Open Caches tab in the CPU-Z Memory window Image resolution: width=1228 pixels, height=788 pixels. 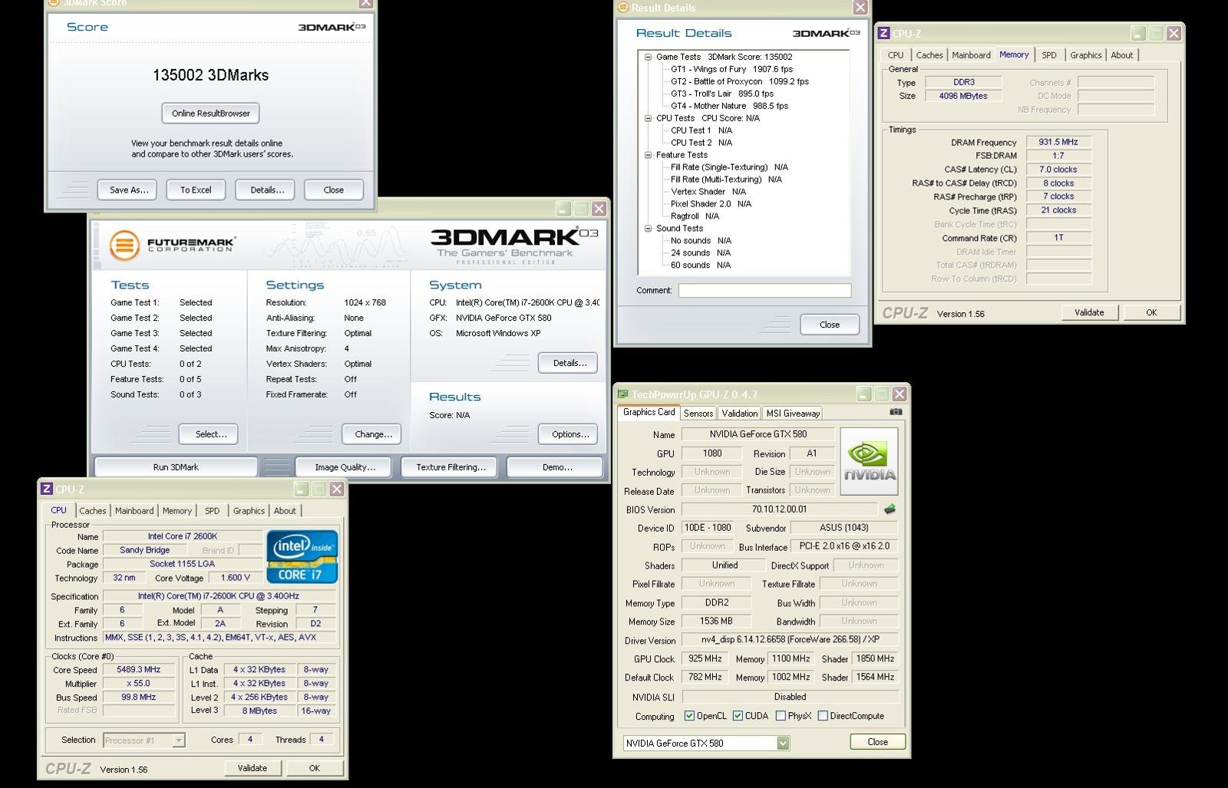[x=929, y=55]
